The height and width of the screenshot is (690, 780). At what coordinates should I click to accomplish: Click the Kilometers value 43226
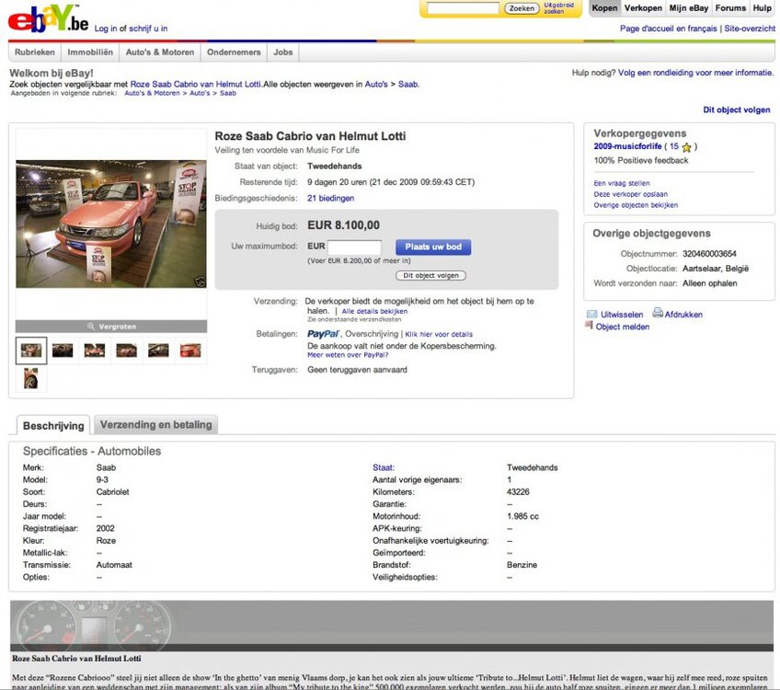pos(518,492)
